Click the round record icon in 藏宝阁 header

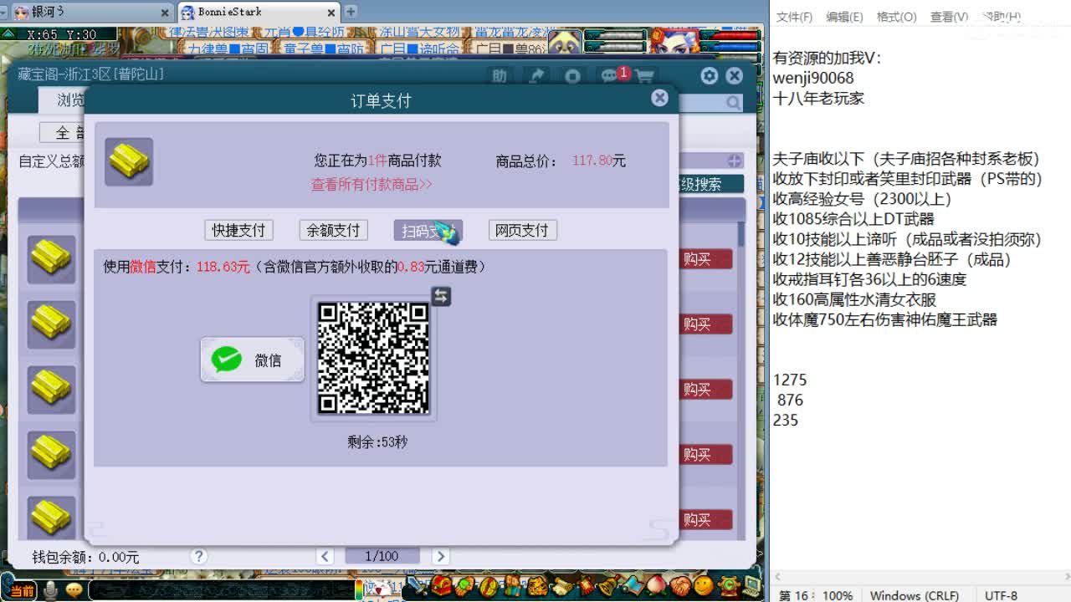pos(572,76)
